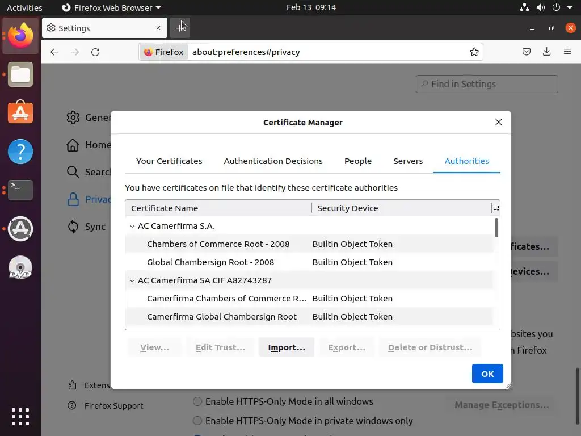
Task: Open the Firefox Web Browser app menu dropdown
Action: pyautogui.click(x=111, y=8)
